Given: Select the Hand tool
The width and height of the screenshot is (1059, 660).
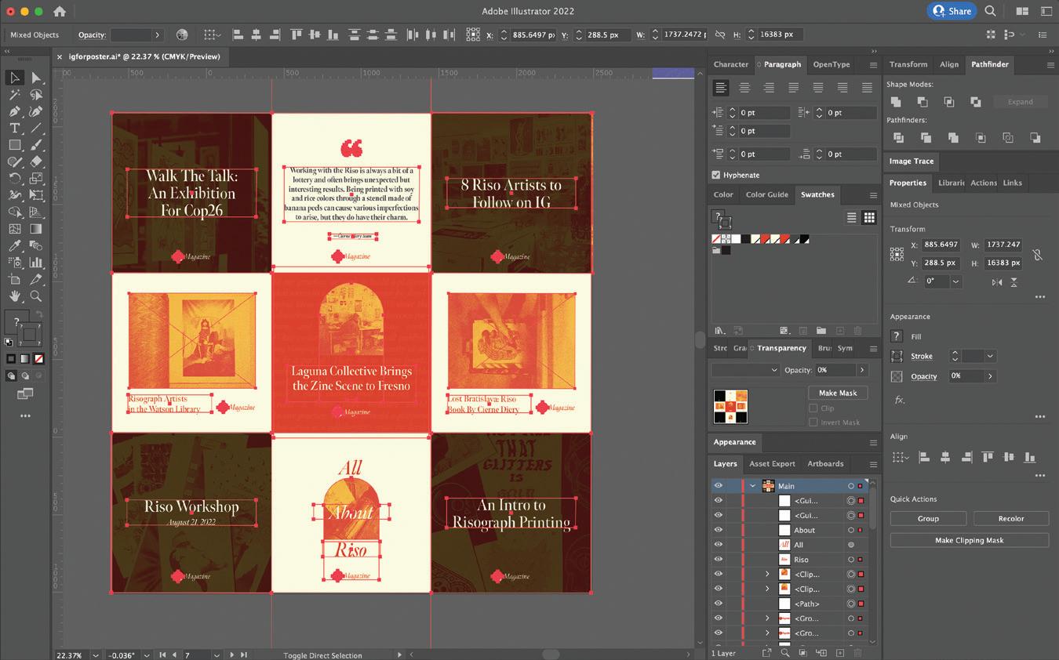Looking at the screenshot, I should (14, 296).
